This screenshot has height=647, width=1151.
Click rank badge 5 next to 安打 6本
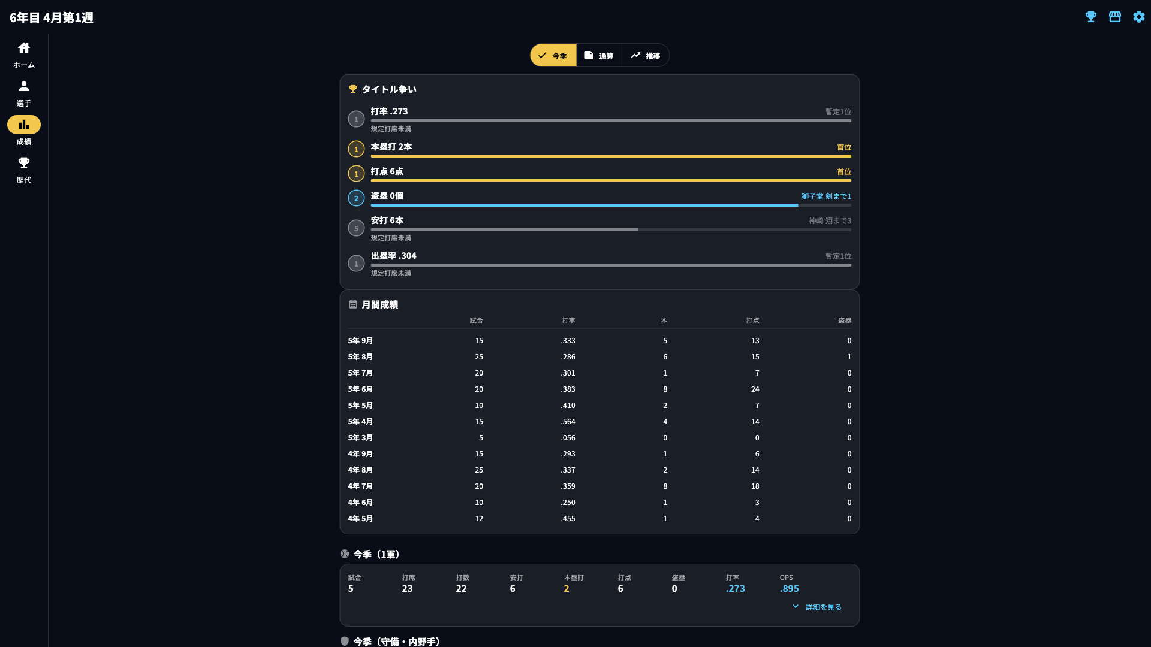[356, 228]
